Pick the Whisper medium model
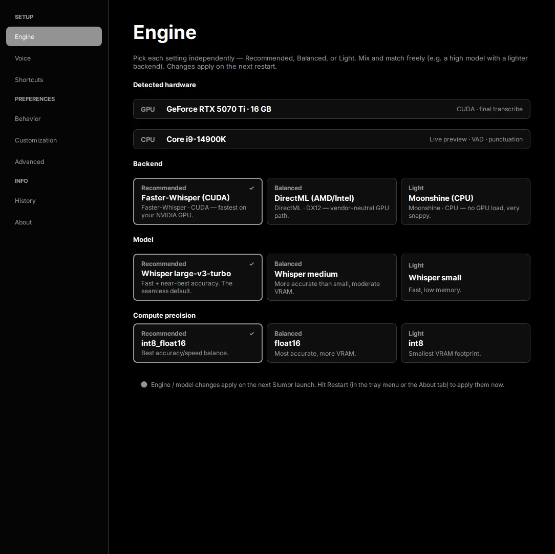Viewport: 555px width, 554px height. coord(331,277)
